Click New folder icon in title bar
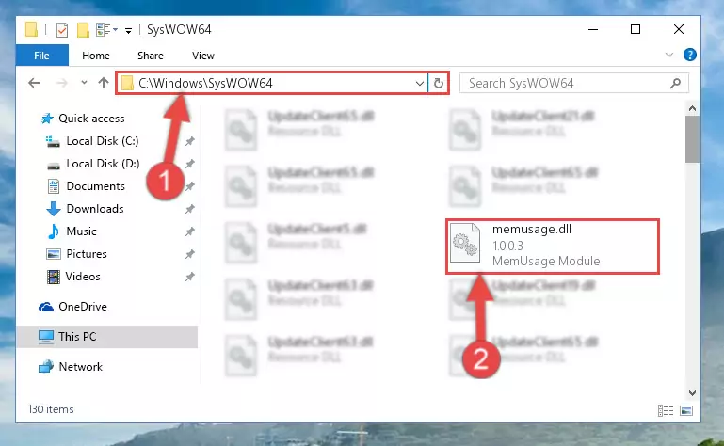Viewport: 724px width, 446px height. pyautogui.click(x=83, y=30)
